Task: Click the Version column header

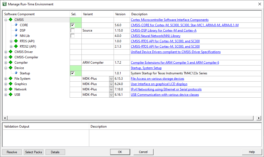Action: (x=121, y=14)
